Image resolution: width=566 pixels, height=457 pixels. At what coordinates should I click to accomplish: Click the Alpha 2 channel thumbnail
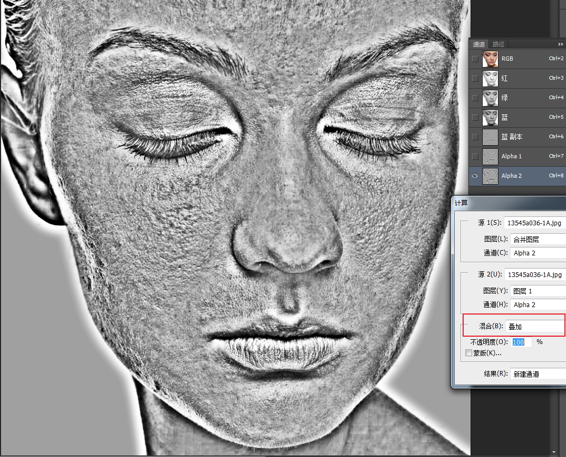[490, 176]
